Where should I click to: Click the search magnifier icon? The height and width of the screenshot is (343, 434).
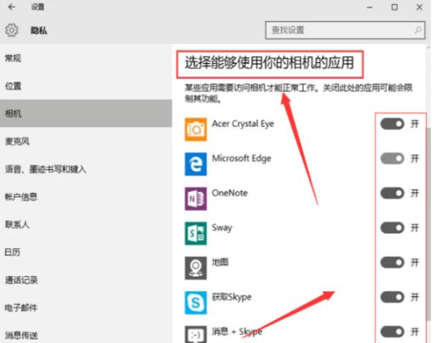click(x=418, y=30)
